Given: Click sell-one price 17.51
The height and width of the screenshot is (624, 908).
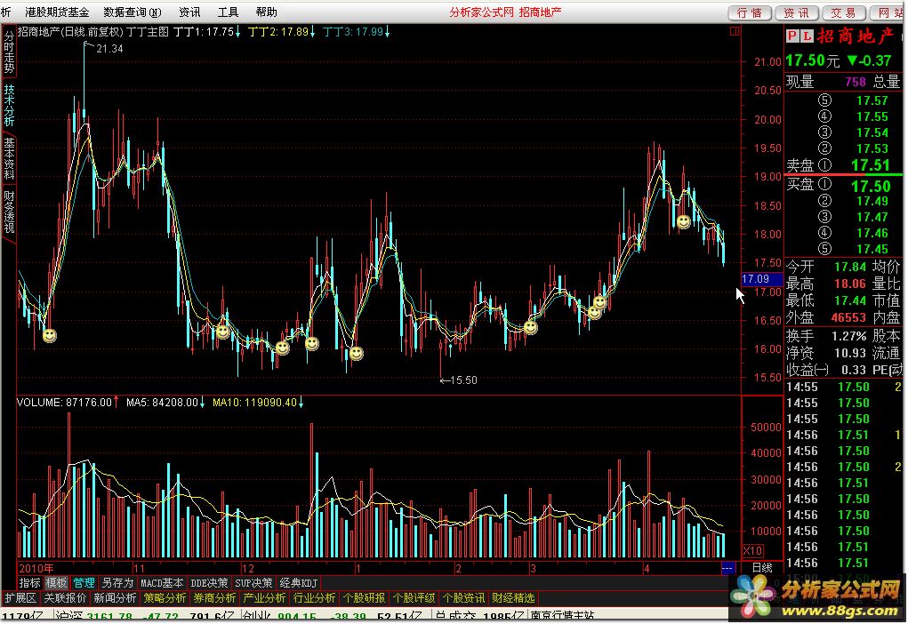Looking at the screenshot, I should (870, 165).
